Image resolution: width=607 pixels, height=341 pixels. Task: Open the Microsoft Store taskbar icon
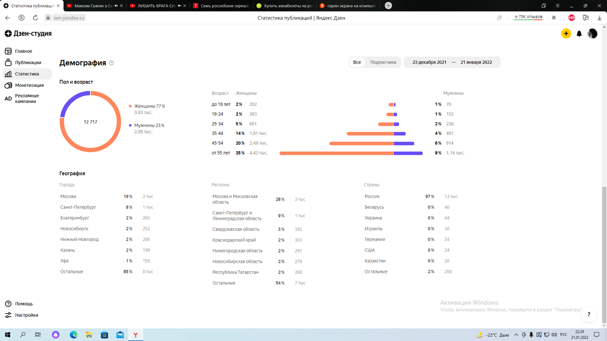105,334
